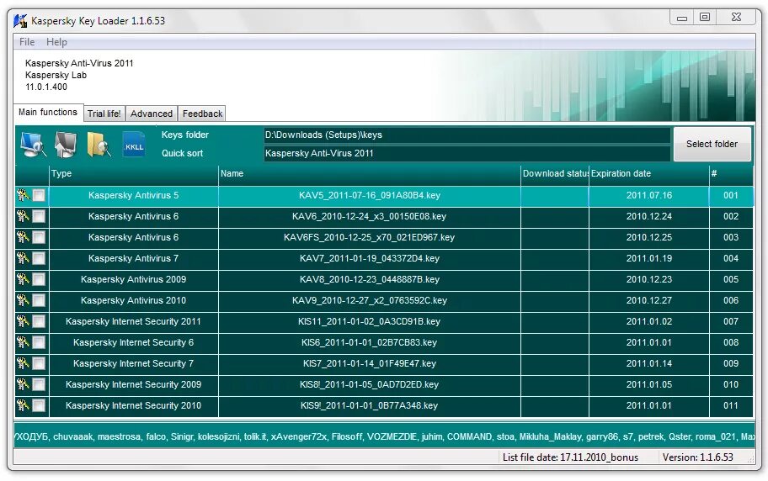Sort by Expiration date column header
The width and height of the screenshot is (768, 481).
click(x=649, y=174)
